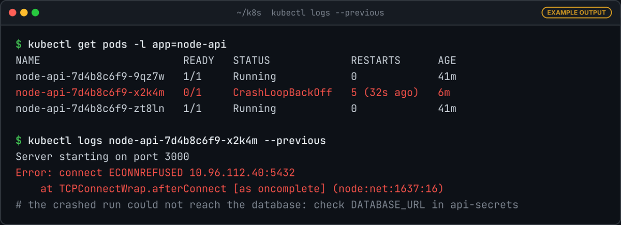Screen dimensions: 621x225
Task: Click the 'Server starting on port 3000' line
Action: [102, 157]
